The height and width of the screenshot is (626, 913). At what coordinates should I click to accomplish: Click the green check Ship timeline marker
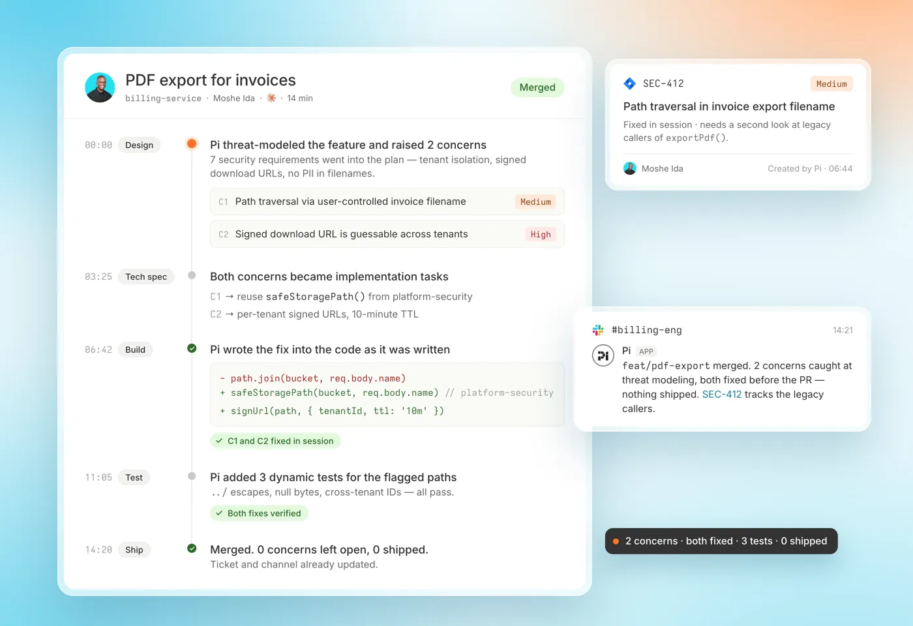192,548
